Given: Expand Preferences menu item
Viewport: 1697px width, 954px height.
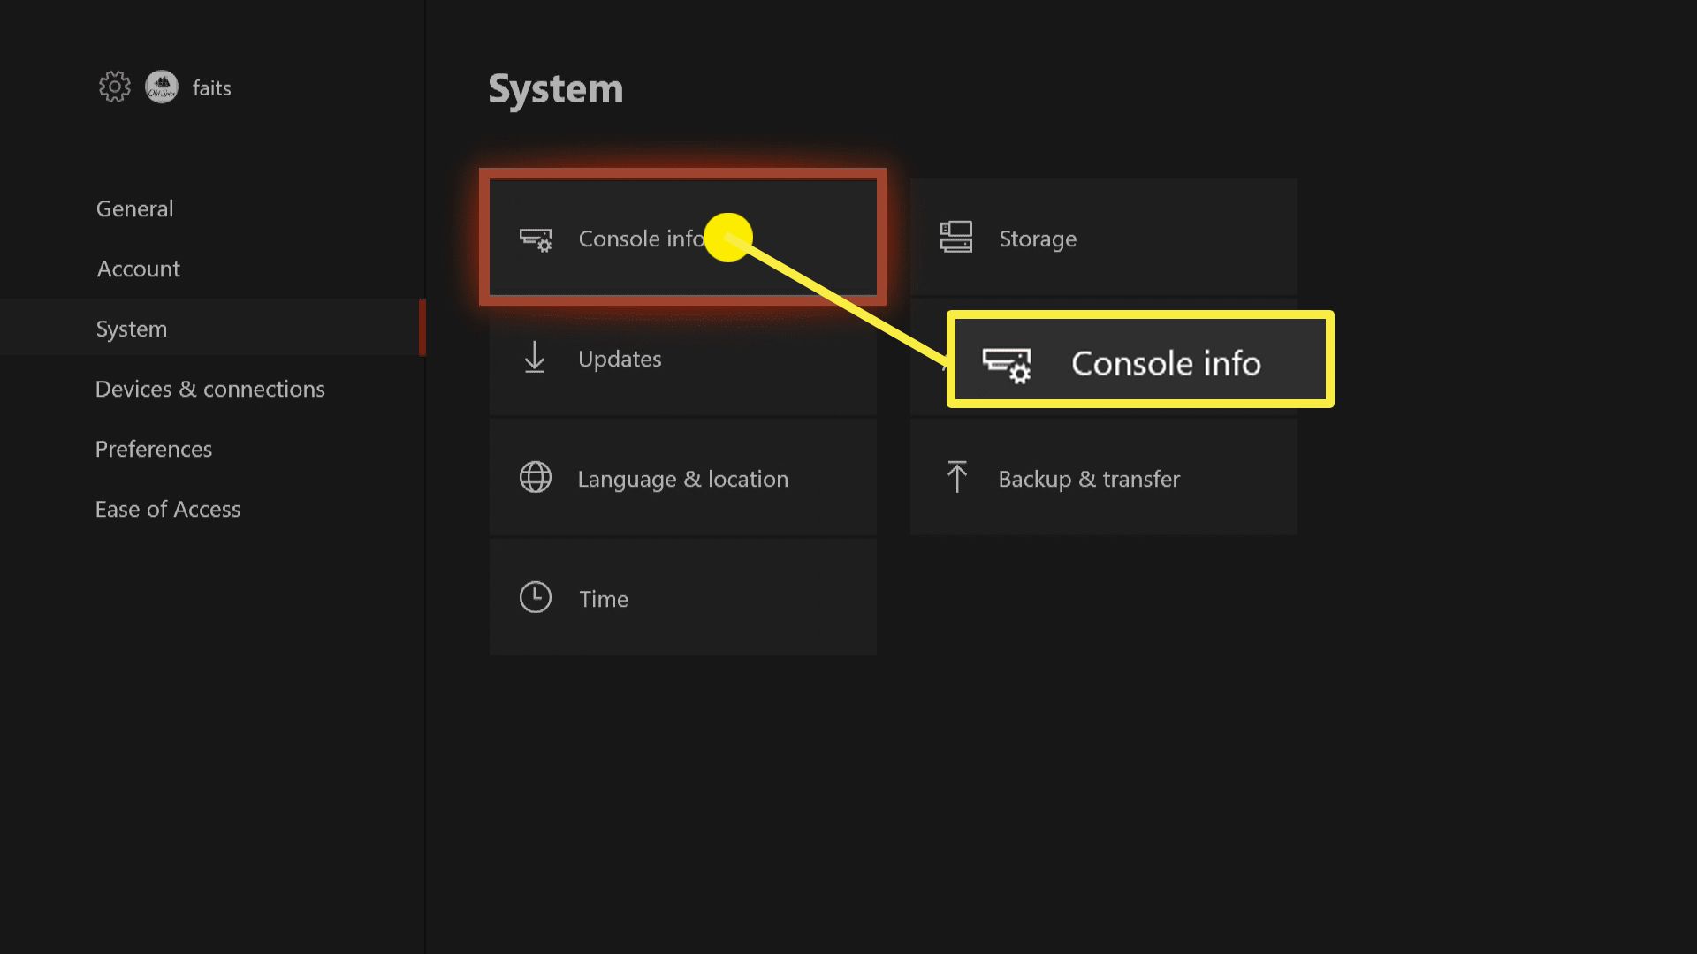Looking at the screenshot, I should pos(153,447).
